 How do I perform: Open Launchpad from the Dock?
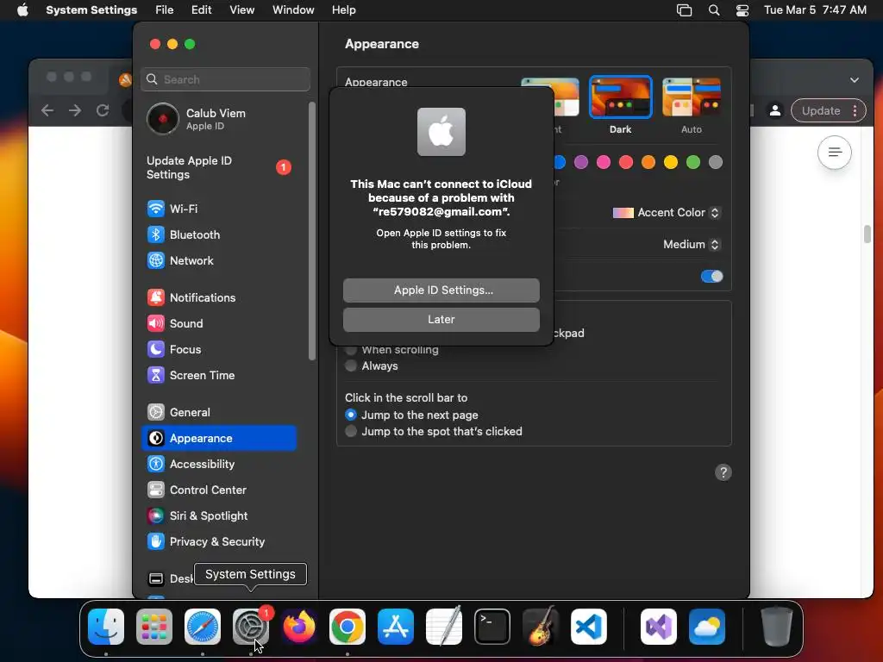click(x=154, y=627)
